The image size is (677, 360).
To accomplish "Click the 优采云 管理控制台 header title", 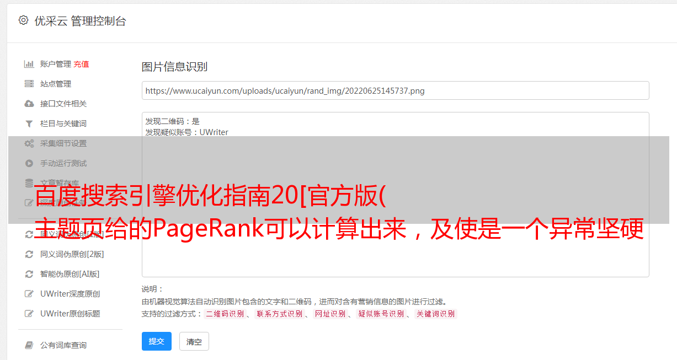I will point(80,21).
